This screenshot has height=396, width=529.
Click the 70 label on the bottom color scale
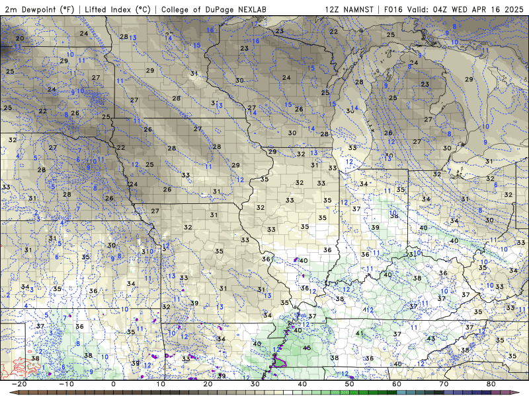[x=444, y=384]
